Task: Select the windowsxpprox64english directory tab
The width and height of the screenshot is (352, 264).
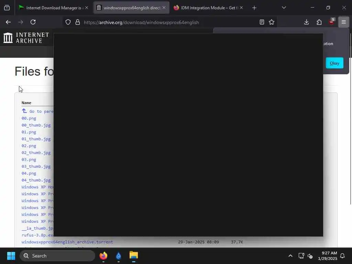Action: (131, 8)
